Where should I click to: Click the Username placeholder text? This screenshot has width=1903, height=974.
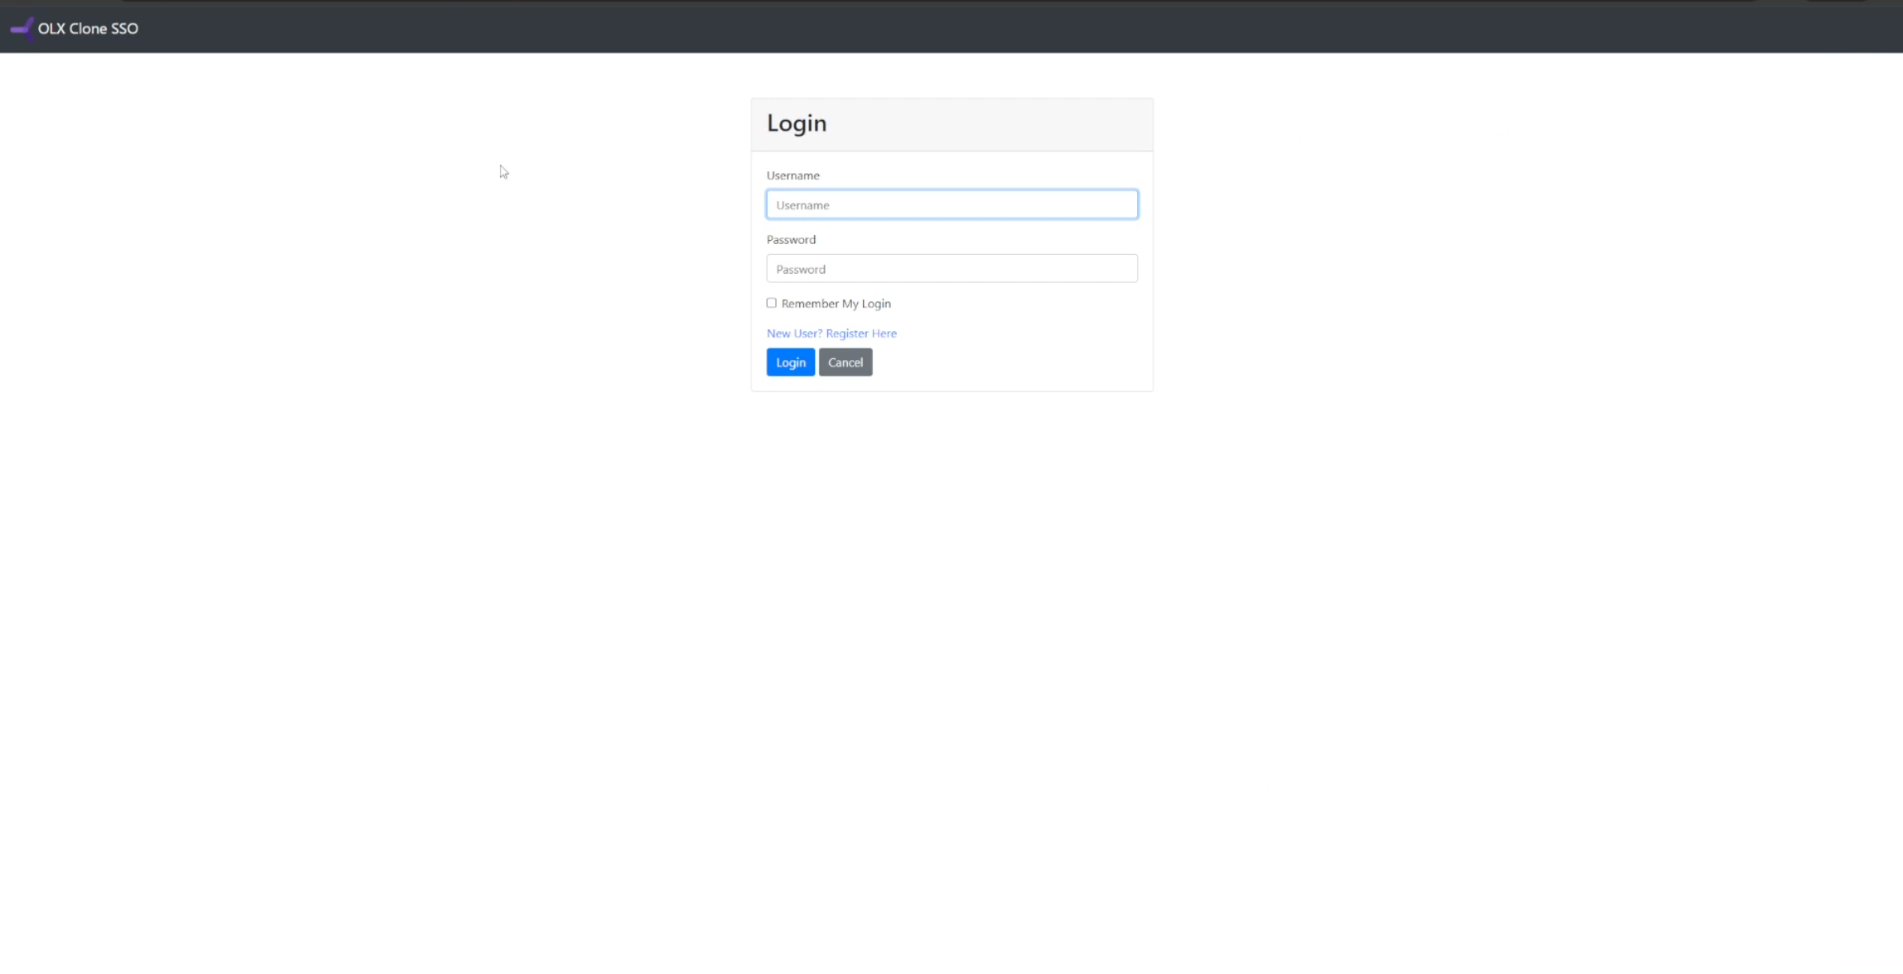802,205
